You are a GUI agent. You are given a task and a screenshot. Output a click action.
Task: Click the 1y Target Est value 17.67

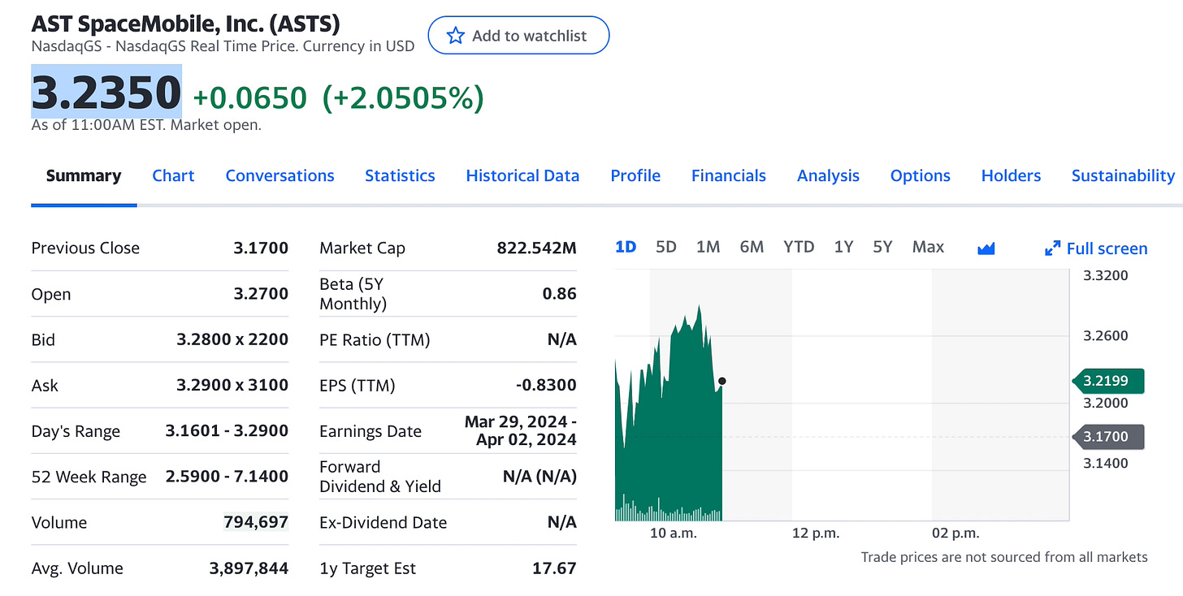(x=554, y=568)
